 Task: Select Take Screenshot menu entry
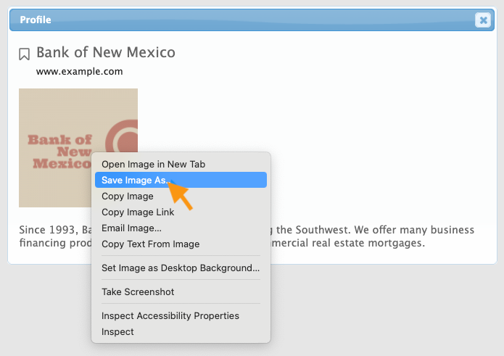pos(181,291)
